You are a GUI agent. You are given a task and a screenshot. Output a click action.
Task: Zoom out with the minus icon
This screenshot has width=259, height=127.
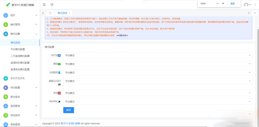point(218,4)
